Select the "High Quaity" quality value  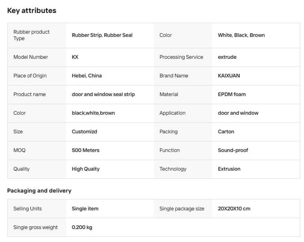click(x=85, y=169)
